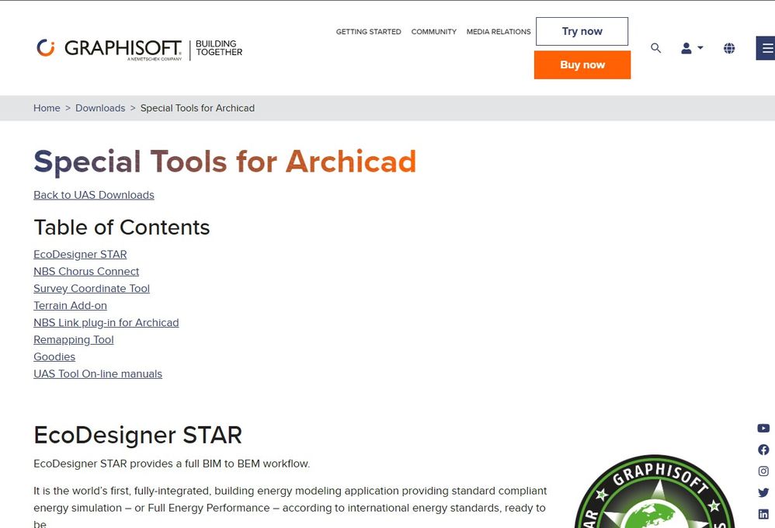The width and height of the screenshot is (775, 528).
Task: Click the Try now button
Action: (582, 32)
